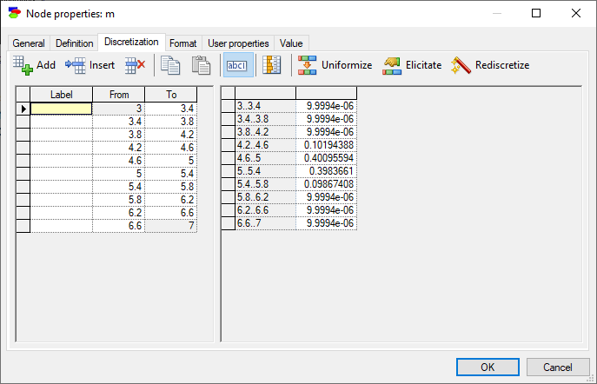Confirm with the OK button
This screenshot has height=384, width=597.
[488, 367]
